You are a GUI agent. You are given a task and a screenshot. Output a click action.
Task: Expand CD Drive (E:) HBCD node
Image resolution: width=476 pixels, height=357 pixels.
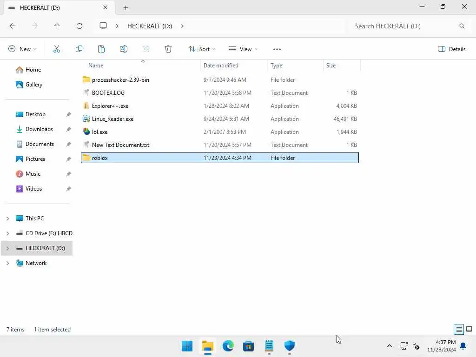(x=7, y=233)
